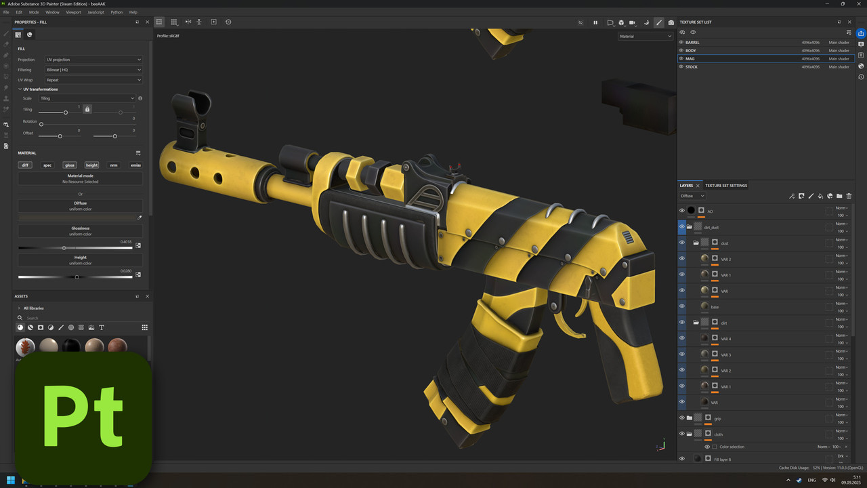Open the UV Wrap Repeat dropdown
867x488 pixels.
(93, 80)
